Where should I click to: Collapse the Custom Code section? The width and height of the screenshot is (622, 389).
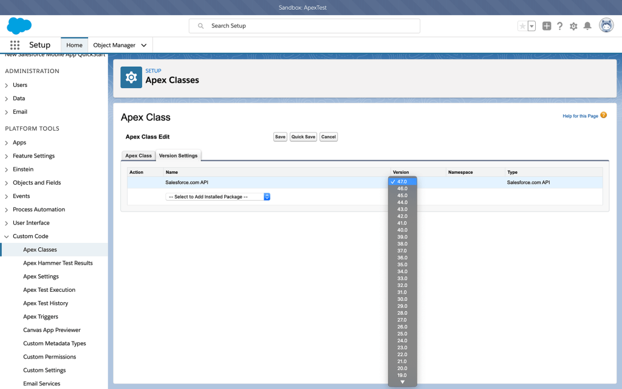(x=7, y=236)
